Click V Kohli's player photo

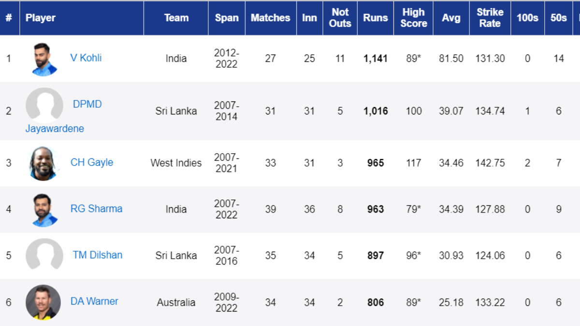pos(44,59)
